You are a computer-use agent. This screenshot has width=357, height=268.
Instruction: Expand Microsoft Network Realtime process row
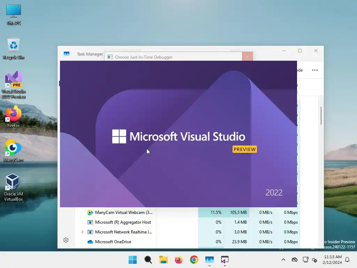point(82,232)
